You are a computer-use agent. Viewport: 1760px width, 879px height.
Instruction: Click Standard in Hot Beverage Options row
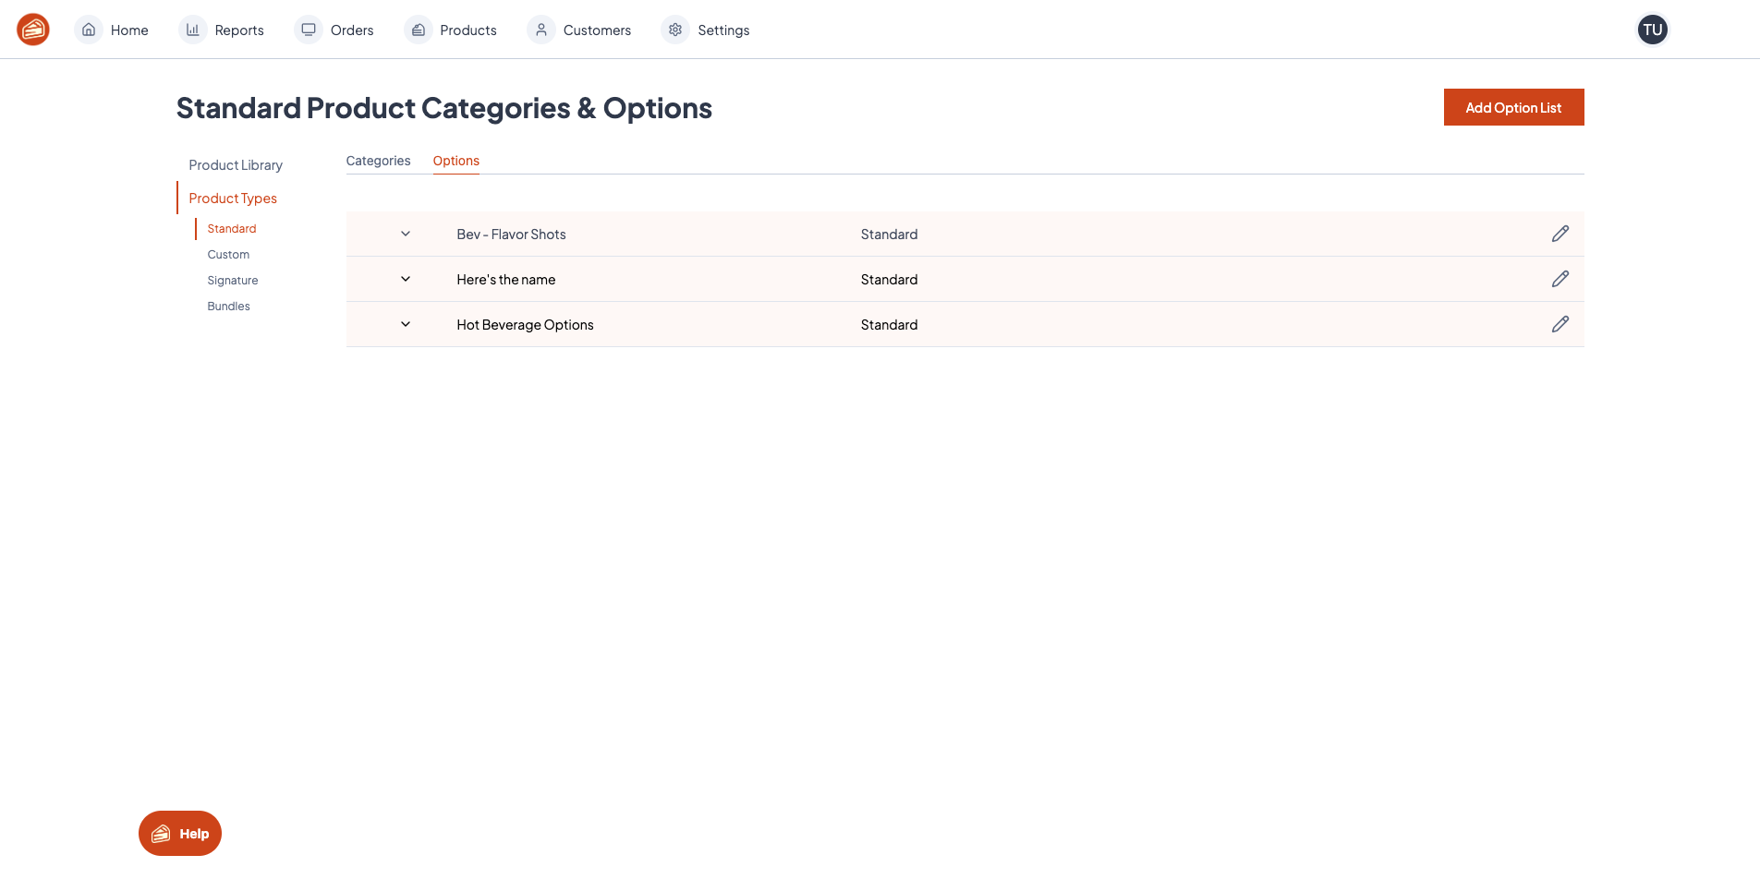point(889,325)
